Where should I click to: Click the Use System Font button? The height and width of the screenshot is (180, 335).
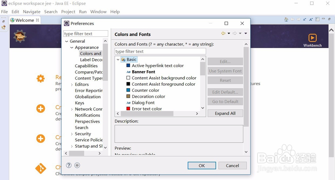pos(225,71)
